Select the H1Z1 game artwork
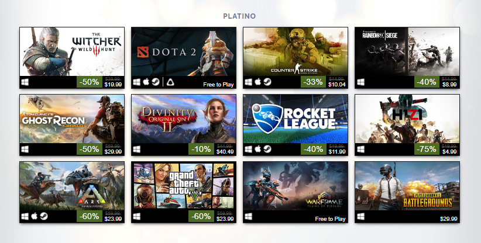This screenshot has width=481, height=243. 407,119
